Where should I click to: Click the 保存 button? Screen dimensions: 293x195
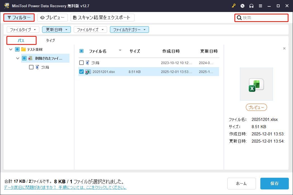(x=274, y=184)
